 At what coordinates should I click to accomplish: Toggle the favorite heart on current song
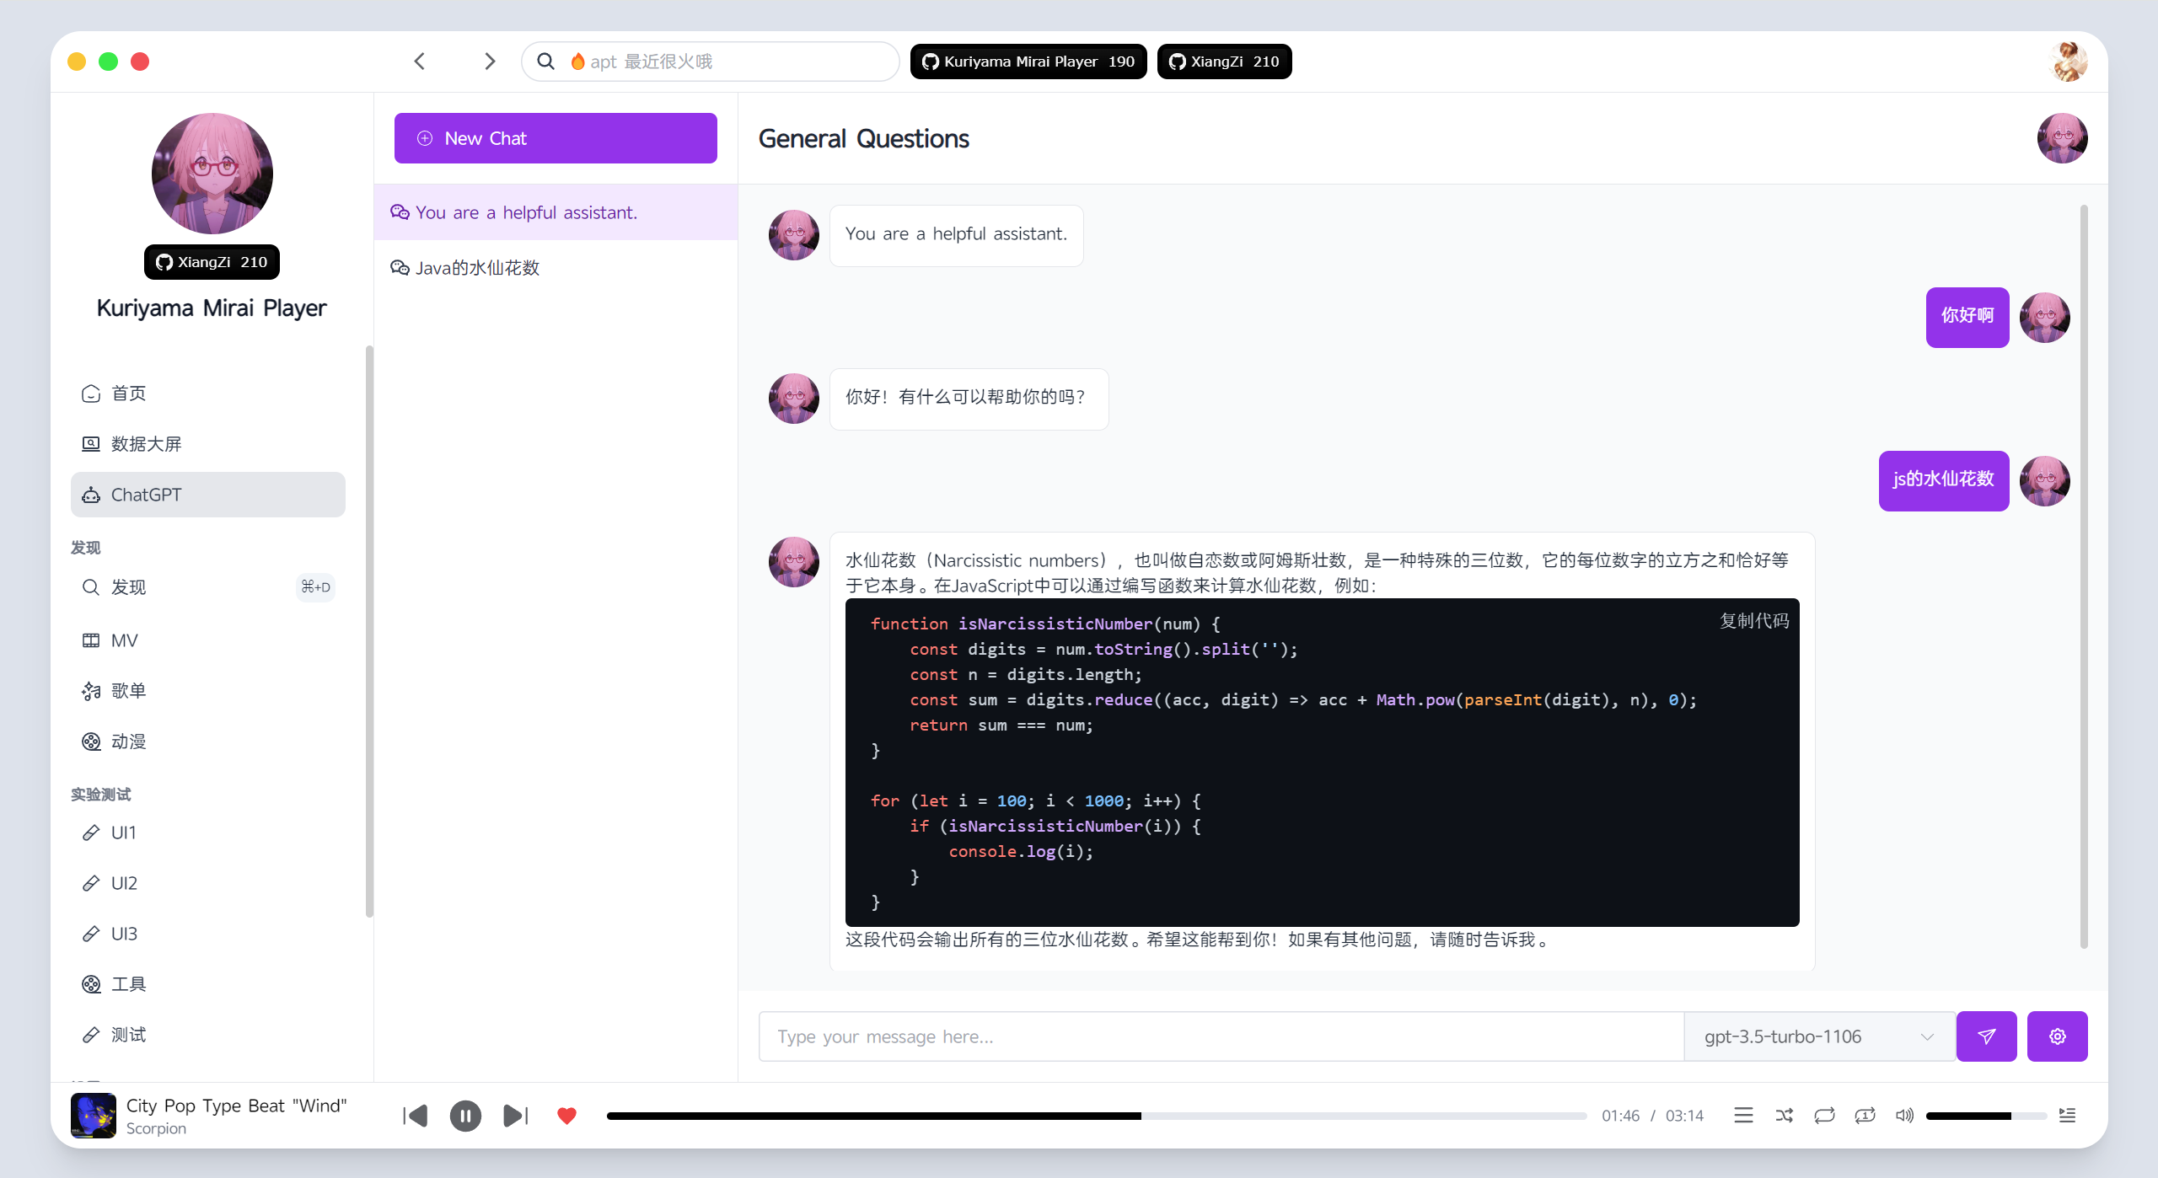[567, 1116]
